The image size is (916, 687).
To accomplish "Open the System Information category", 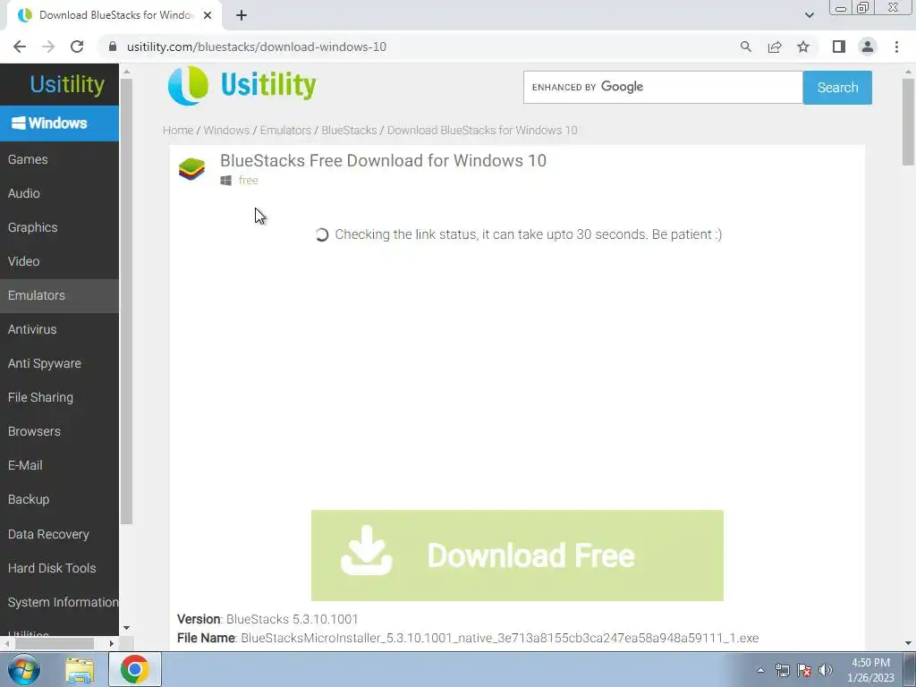I will click(x=64, y=602).
